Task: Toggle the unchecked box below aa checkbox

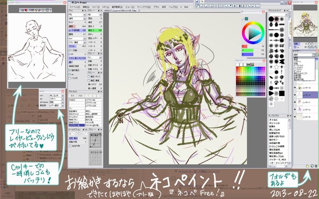Action: click(x=70, y=78)
